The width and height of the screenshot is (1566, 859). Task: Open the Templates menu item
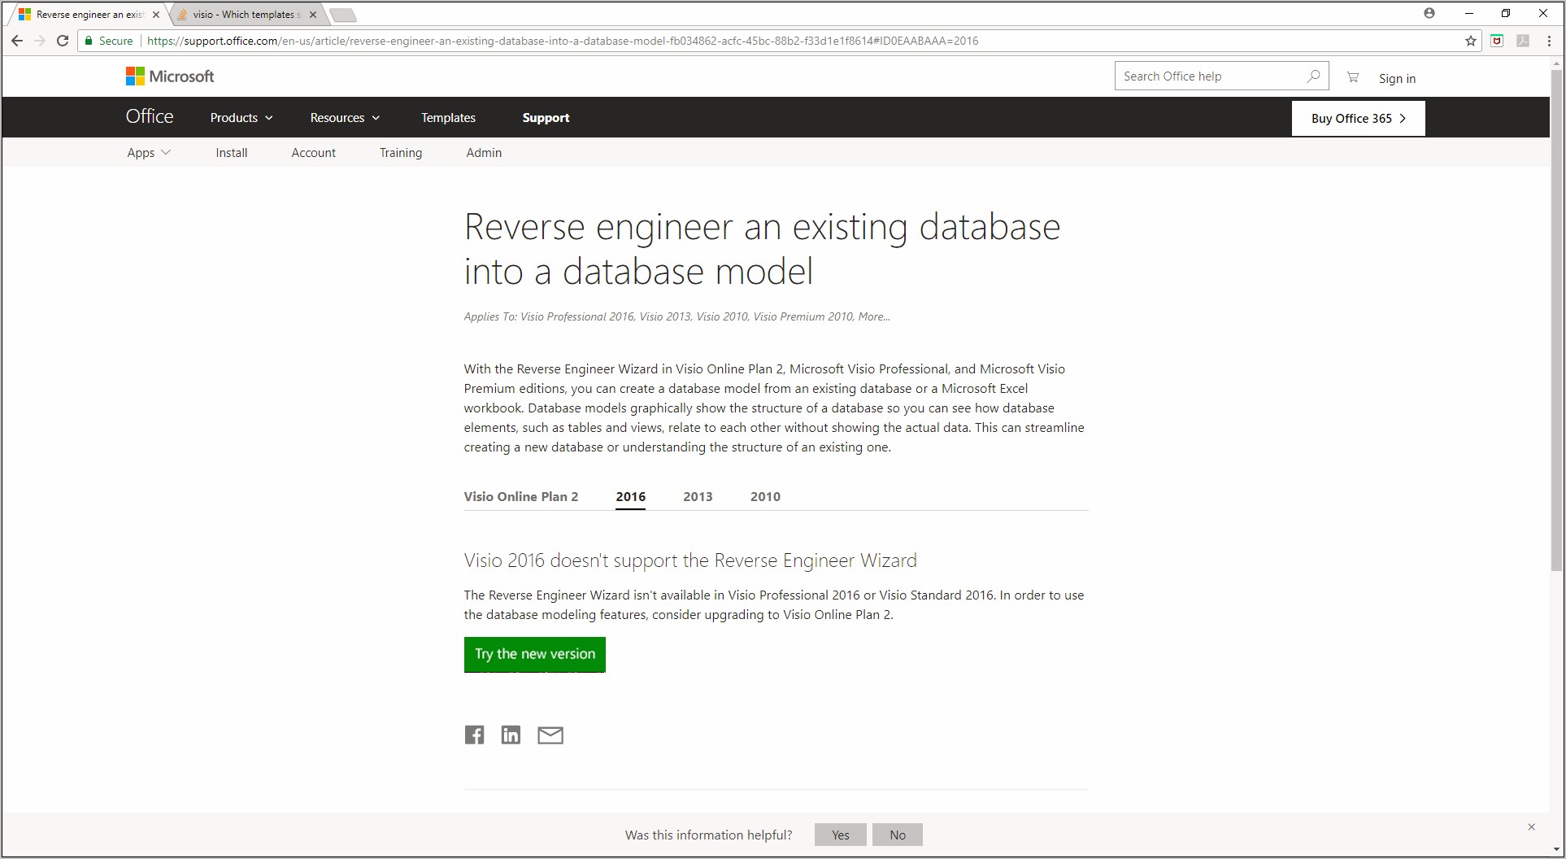click(x=448, y=118)
